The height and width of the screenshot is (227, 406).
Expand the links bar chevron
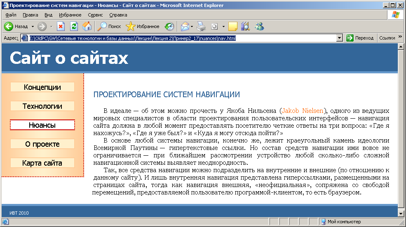point(400,37)
